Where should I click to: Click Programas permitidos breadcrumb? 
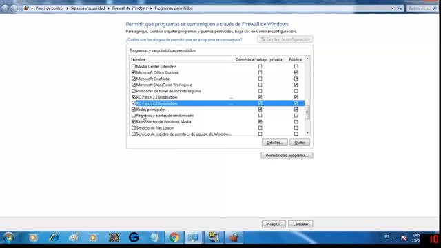pos(174,8)
